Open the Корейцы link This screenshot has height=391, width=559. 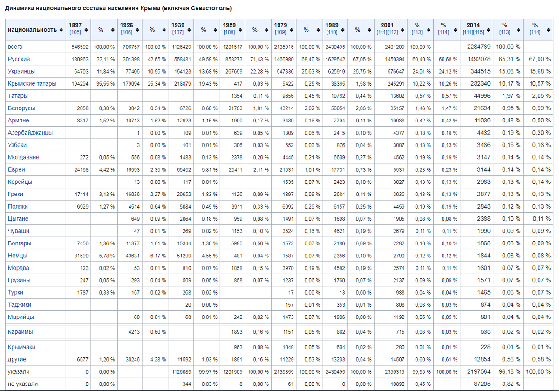20,182
